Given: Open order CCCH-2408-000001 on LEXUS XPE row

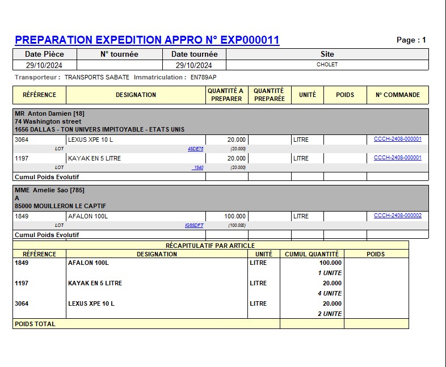Looking at the screenshot, I should [397, 139].
